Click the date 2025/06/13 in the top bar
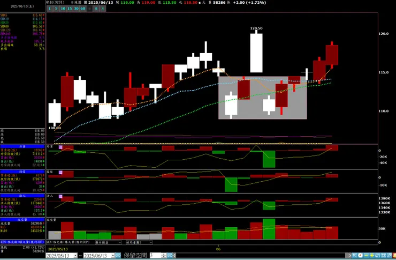This screenshot has height=260, width=396. coord(101,3)
